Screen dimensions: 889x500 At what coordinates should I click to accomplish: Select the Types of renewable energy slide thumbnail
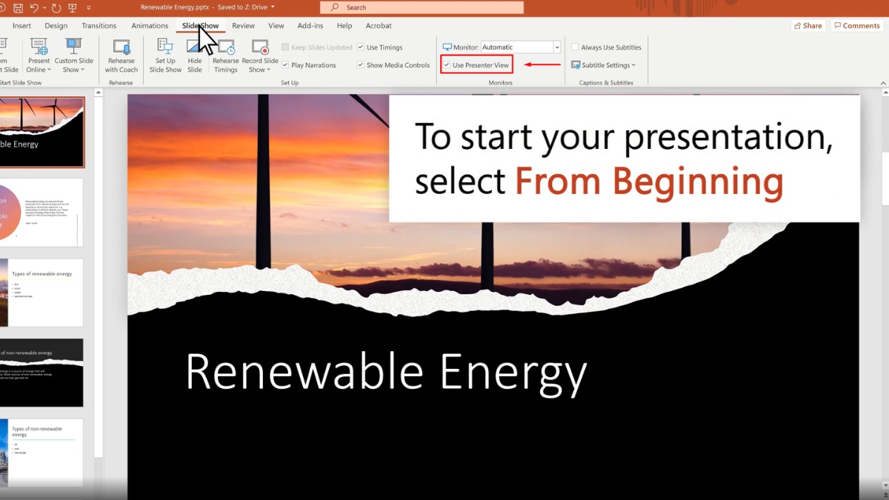click(x=41, y=293)
